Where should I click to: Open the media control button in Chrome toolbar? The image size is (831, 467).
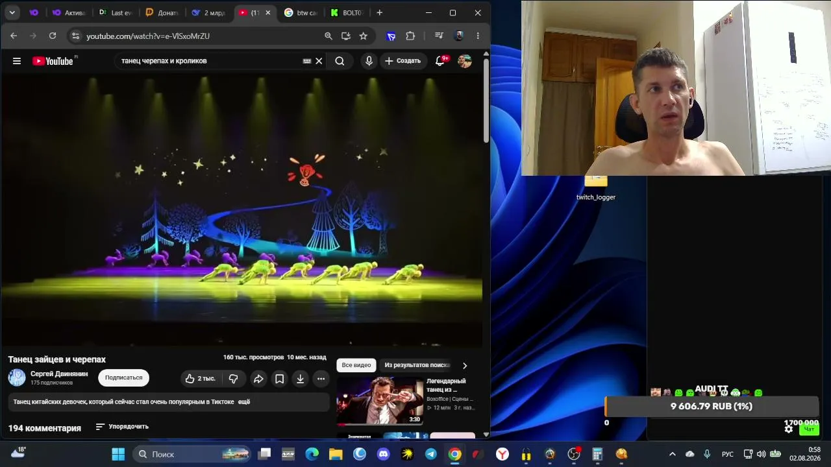click(x=440, y=36)
